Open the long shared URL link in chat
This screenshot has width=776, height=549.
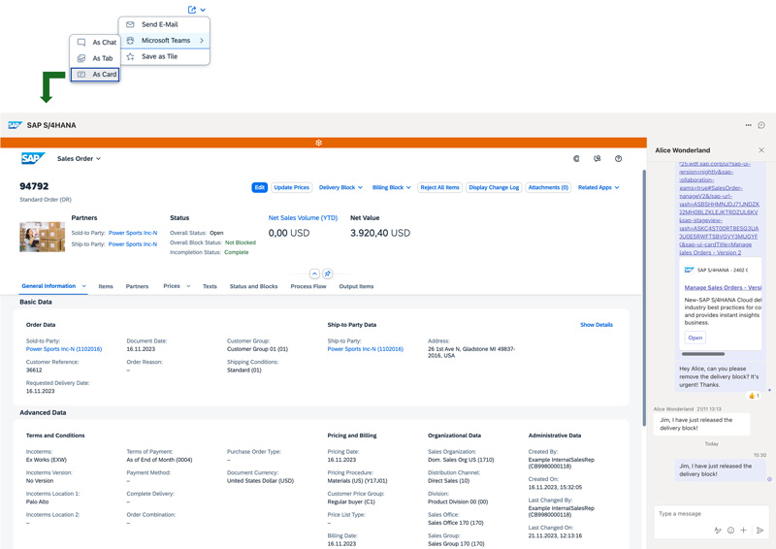719,208
